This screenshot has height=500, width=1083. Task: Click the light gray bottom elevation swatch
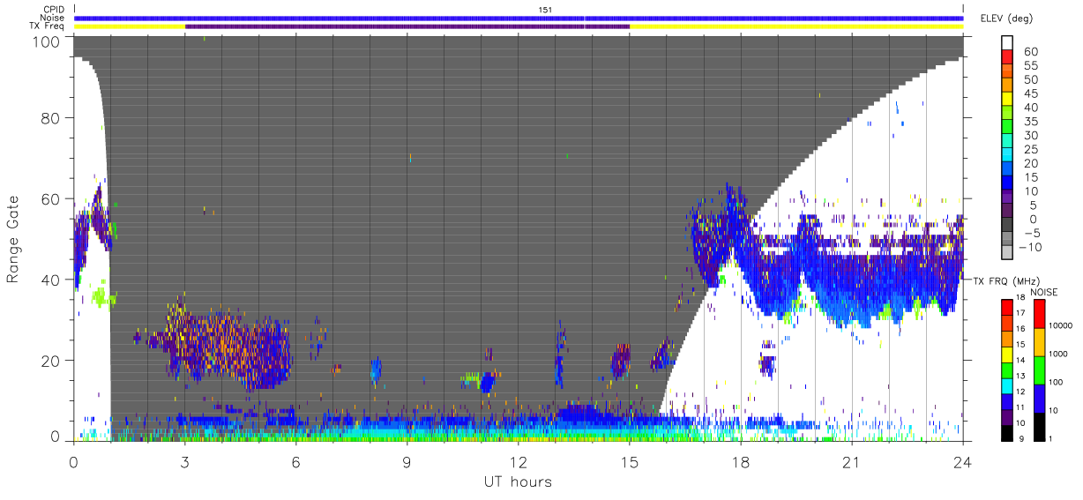1007,253
